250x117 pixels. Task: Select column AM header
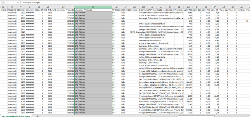click(188, 7)
